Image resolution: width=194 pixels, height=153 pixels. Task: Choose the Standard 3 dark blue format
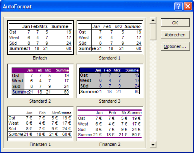click(x=110, y=81)
